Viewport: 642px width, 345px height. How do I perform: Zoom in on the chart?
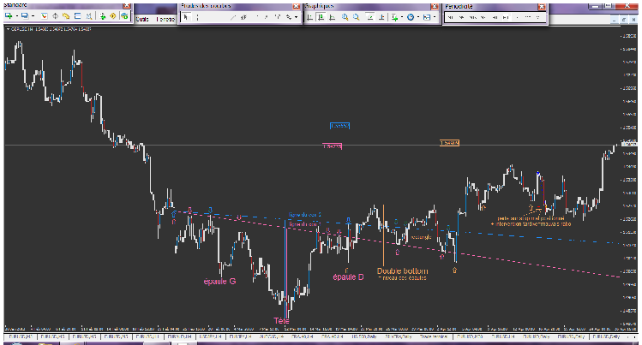[x=345, y=17]
